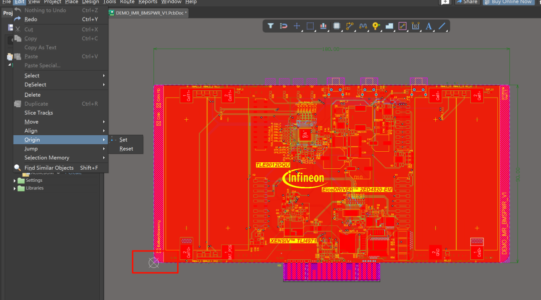Image resolution: width=541 pixels, height=300 pixels.
Task: Choose Set from the Origin submenu
Action: coord(126,140)
